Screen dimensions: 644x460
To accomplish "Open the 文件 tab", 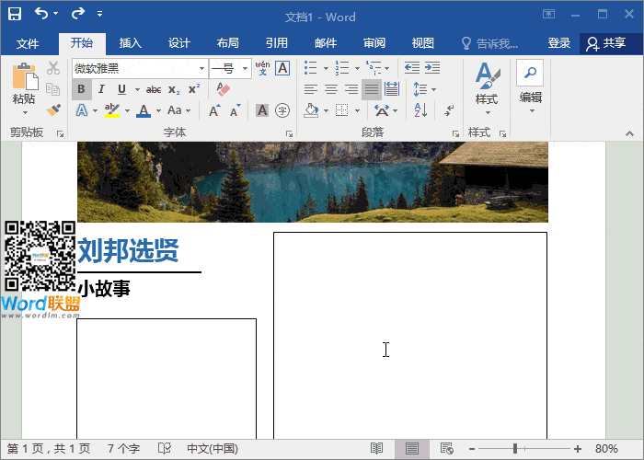I will click(x=28, y=43).
